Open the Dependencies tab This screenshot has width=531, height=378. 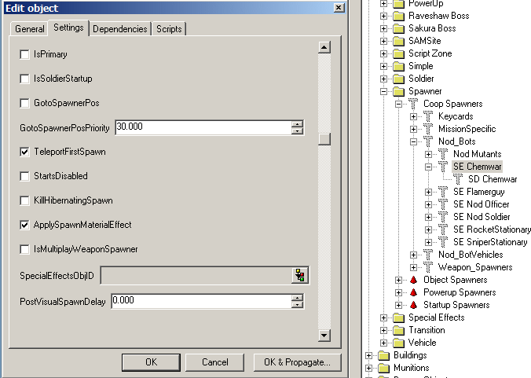click(119, 29)
